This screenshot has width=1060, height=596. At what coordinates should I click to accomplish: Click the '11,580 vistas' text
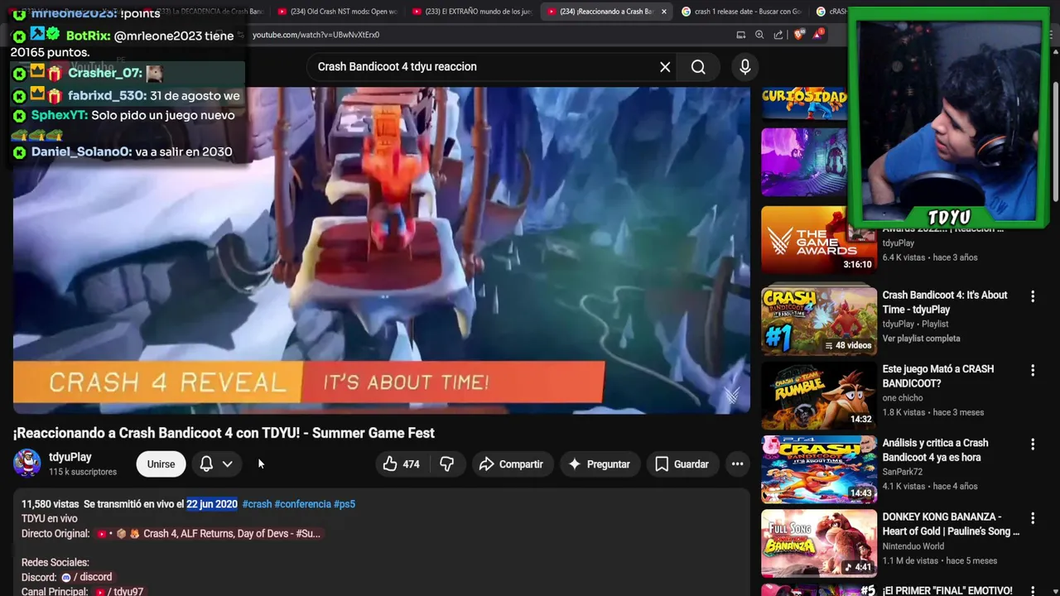click(50, 504)
